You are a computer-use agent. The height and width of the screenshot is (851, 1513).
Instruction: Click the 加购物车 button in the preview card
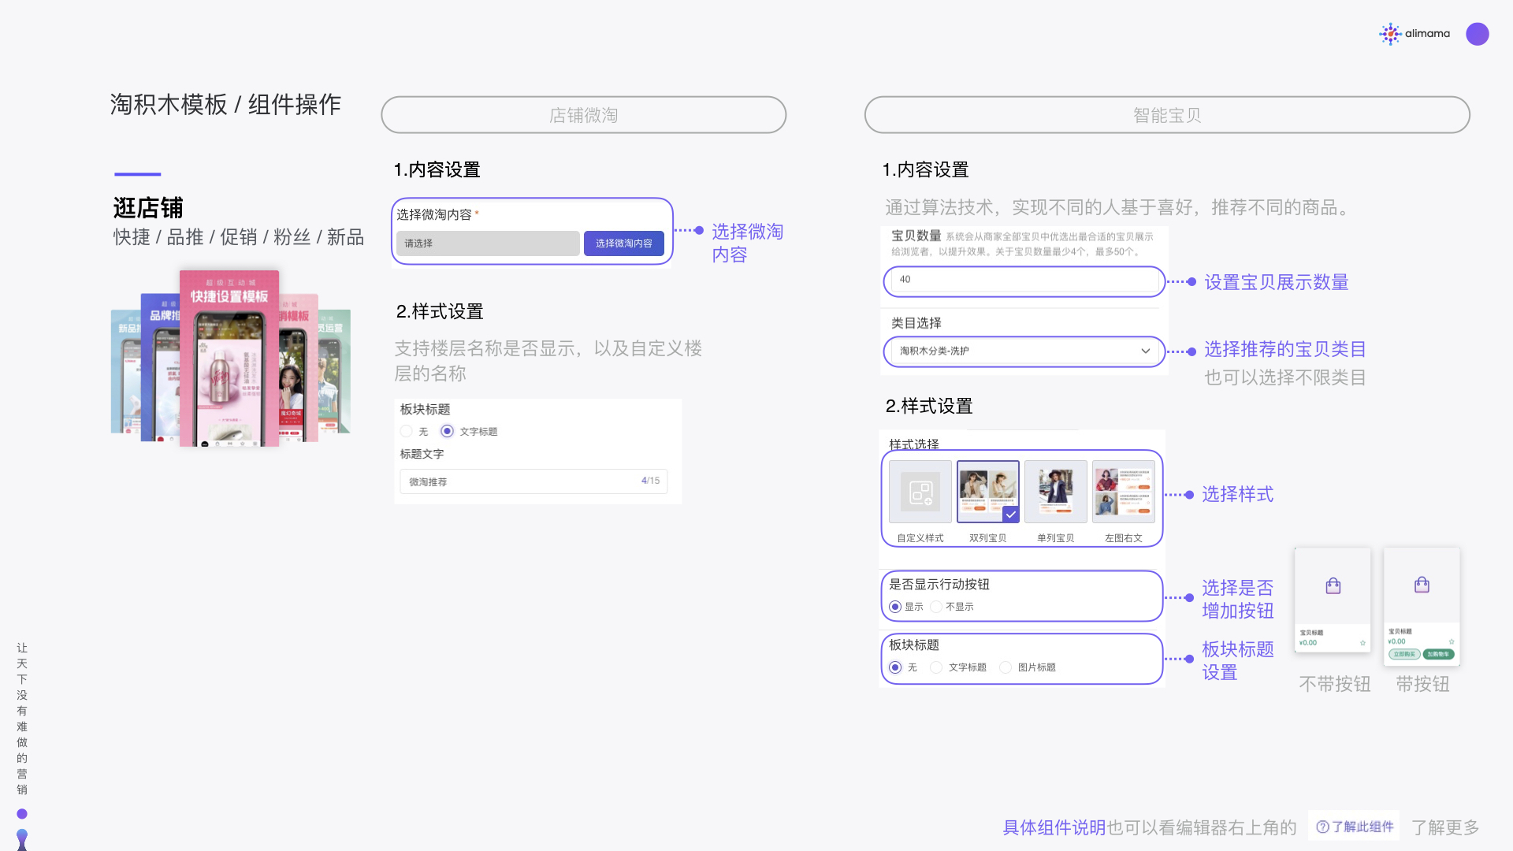(x=1439, y=654)
